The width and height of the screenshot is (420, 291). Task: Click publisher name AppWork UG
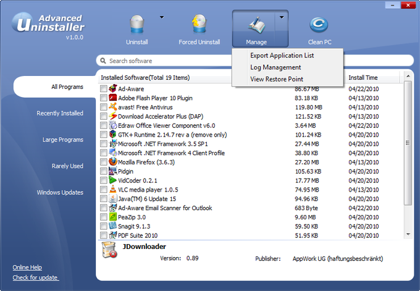[x=337, y=259]
